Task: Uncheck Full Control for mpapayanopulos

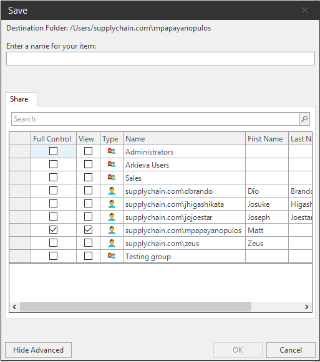Action: [x=53, y=230]
